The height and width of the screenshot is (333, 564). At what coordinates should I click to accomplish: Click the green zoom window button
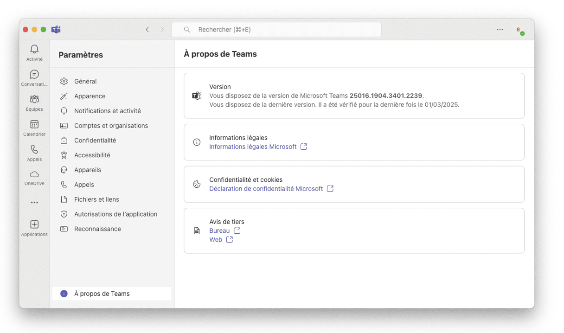click(x=44, y=30)
